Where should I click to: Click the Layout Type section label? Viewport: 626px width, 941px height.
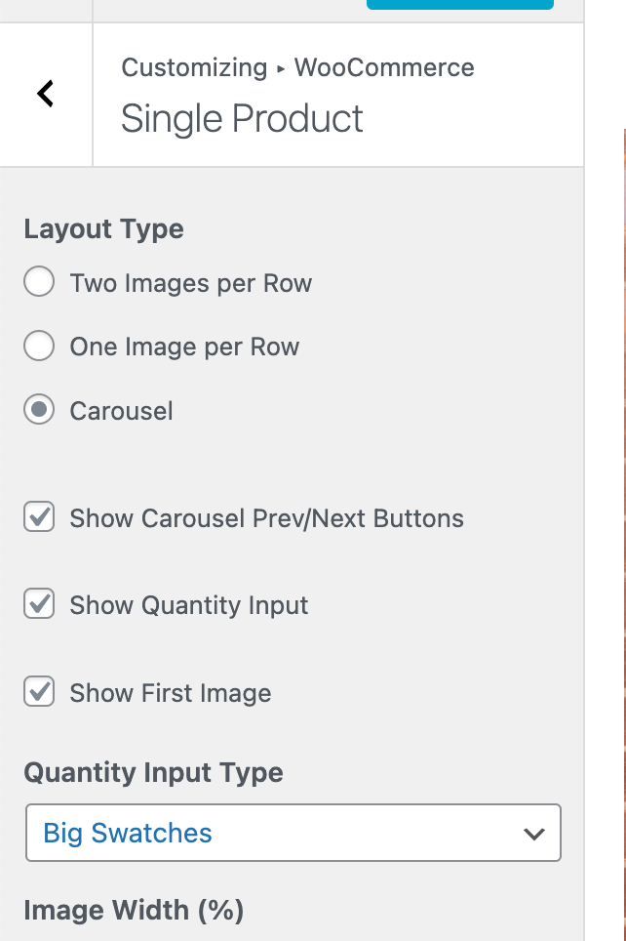103,229
